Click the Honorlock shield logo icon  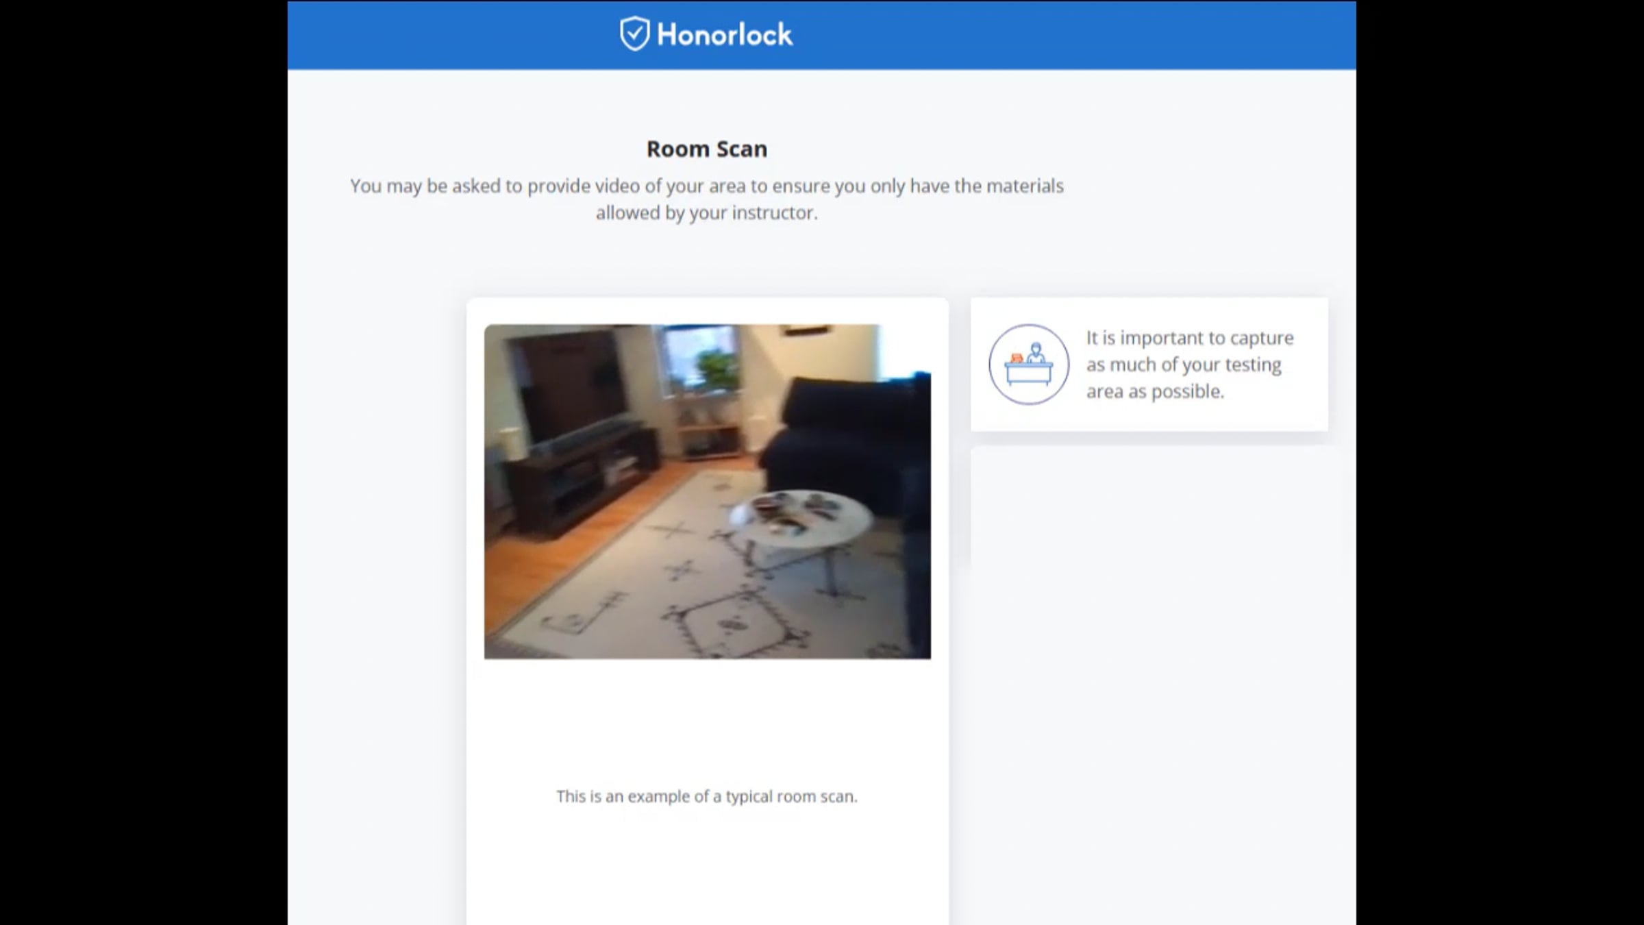[x=634, y=34]
